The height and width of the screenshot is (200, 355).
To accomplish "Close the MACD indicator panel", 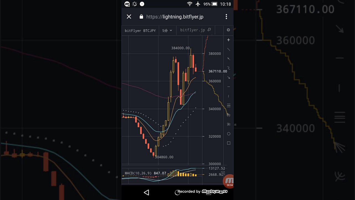I will coord(223,173).
